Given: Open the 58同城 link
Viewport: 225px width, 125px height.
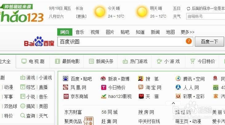Looking at the screenshot, I should coord(110,112).
